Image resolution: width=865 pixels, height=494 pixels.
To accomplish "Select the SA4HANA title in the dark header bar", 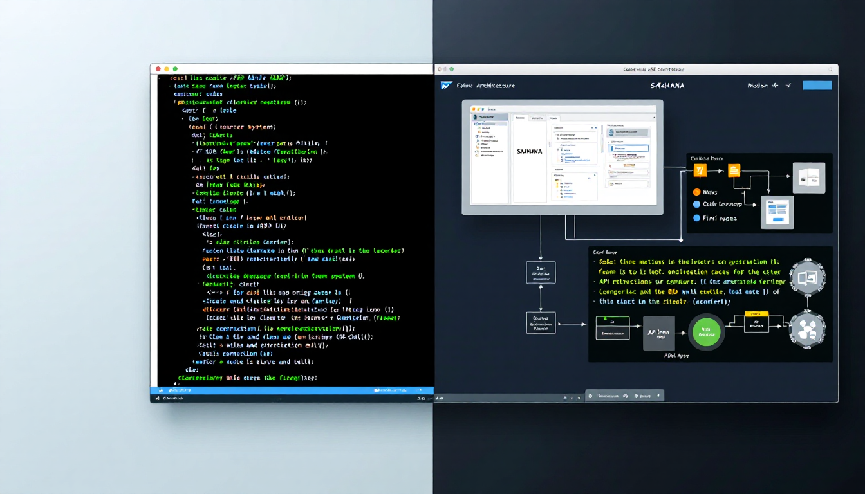I will coord(667,85).
